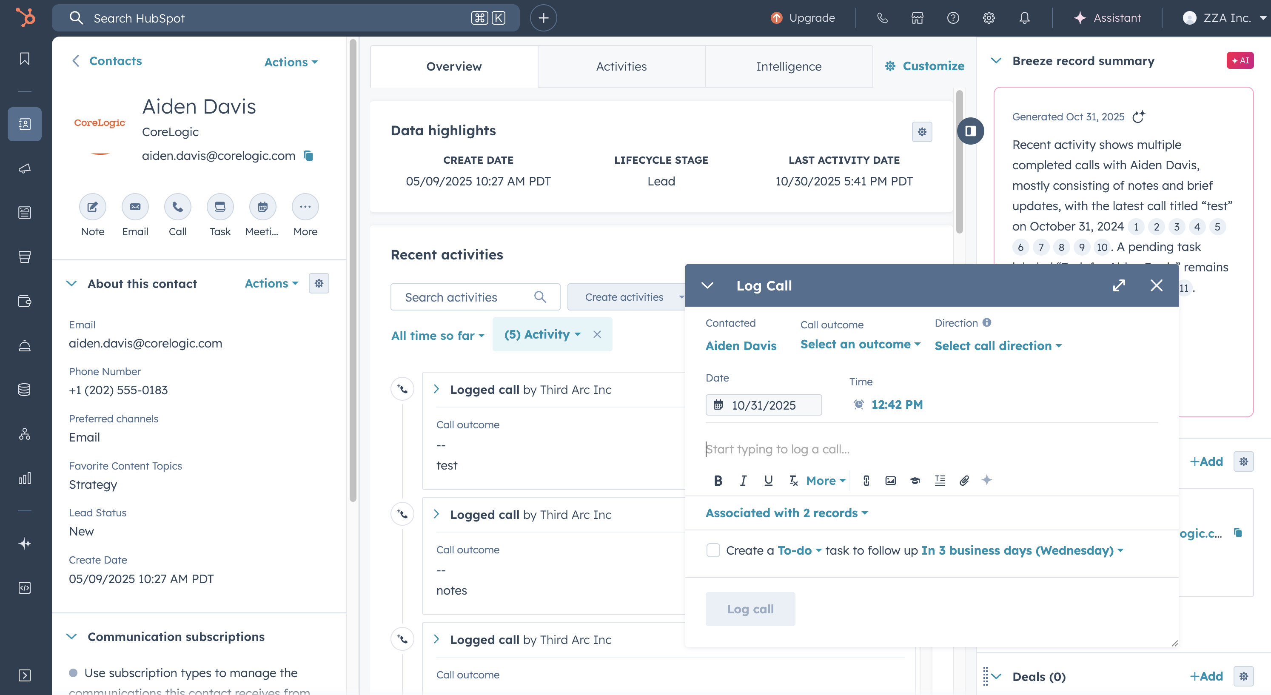Open notifications bell icon

[1024, 18]
